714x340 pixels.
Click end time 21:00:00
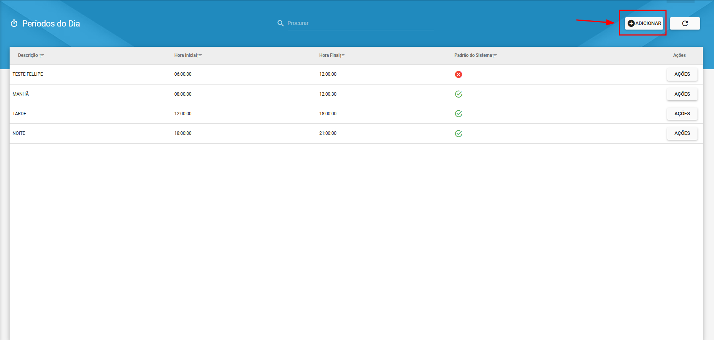pyautogui.click(x=328, y=133)
